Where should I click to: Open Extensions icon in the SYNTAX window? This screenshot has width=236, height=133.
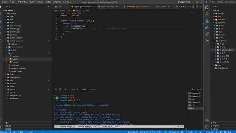click(207, 34)
